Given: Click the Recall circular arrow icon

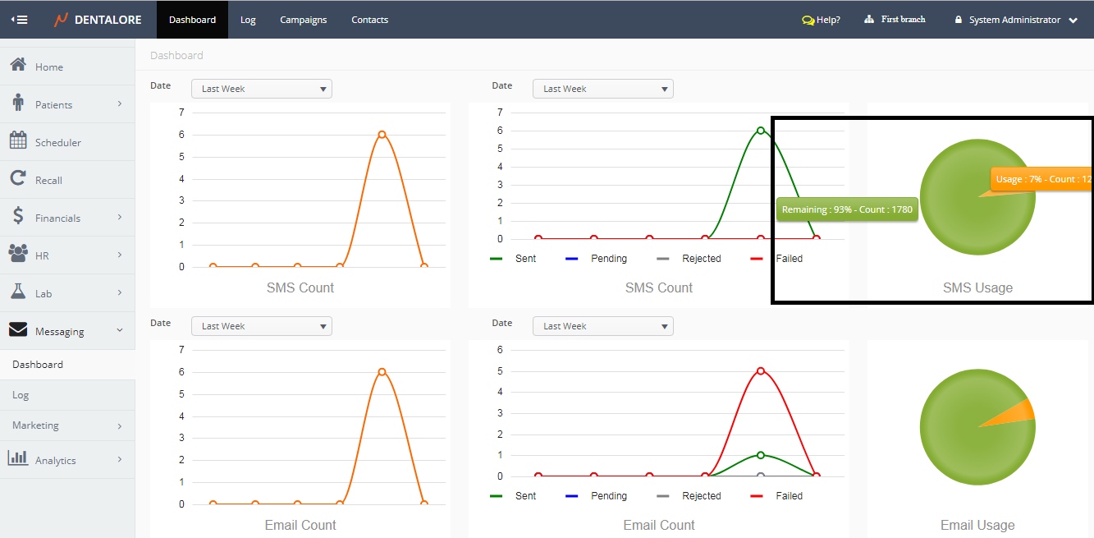Looking at the screenshot, I should pos(18,178).
